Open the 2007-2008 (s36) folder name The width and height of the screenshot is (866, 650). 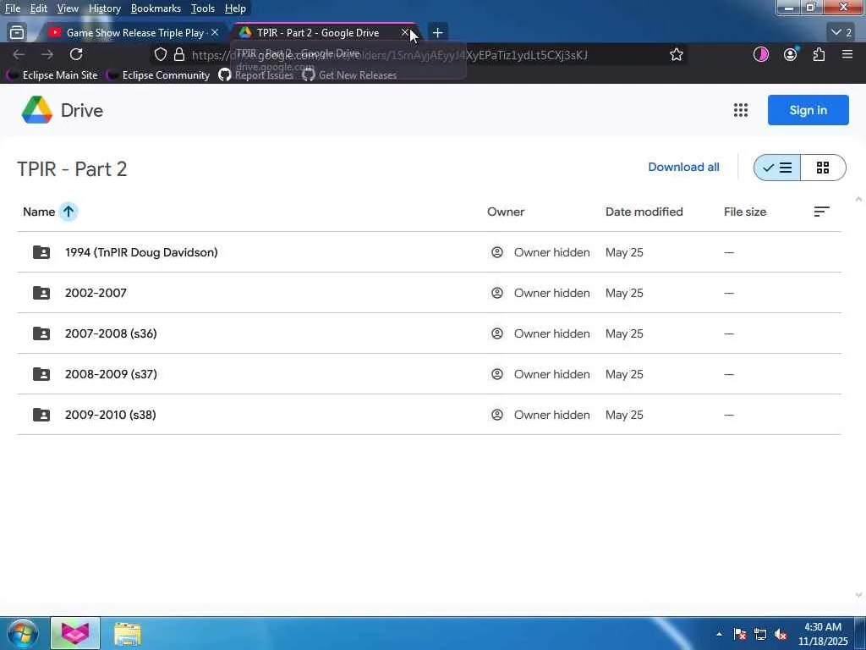coord(111,333)
